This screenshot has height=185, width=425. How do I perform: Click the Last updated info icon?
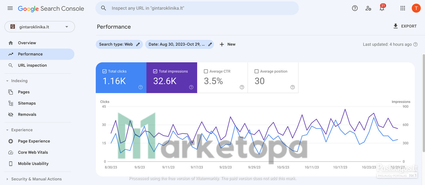(x=416, y=44)
